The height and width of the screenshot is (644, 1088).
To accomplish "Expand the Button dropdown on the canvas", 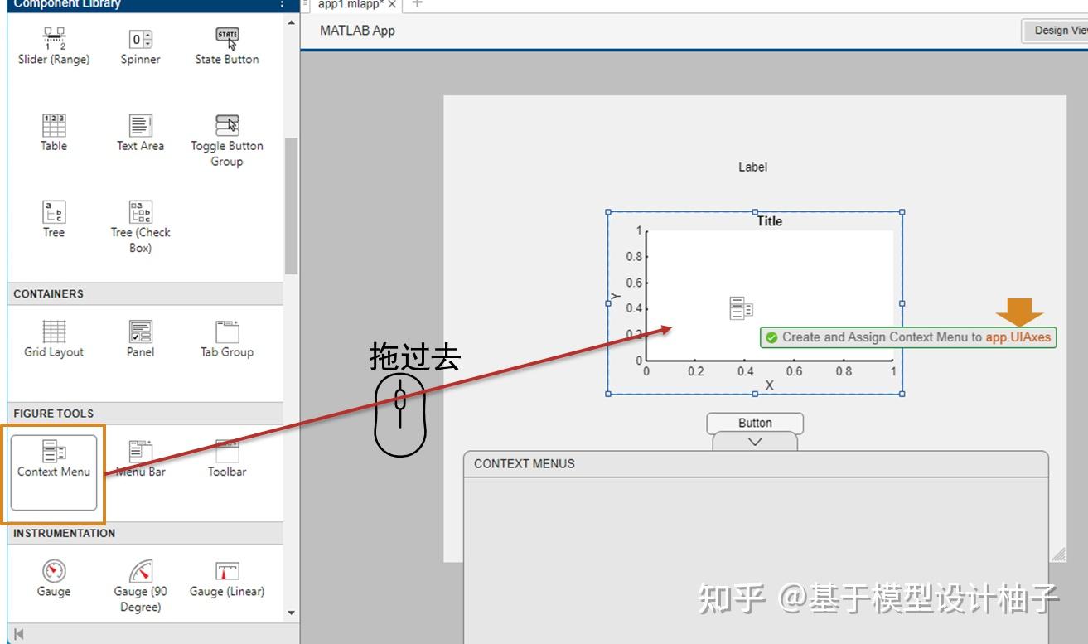I will [754, 441].
